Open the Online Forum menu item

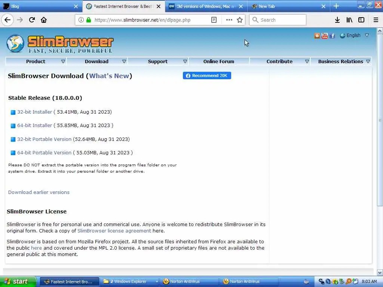click(x=219, y=62)
